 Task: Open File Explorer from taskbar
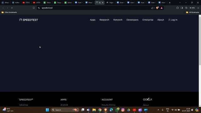tap(94, 110)
